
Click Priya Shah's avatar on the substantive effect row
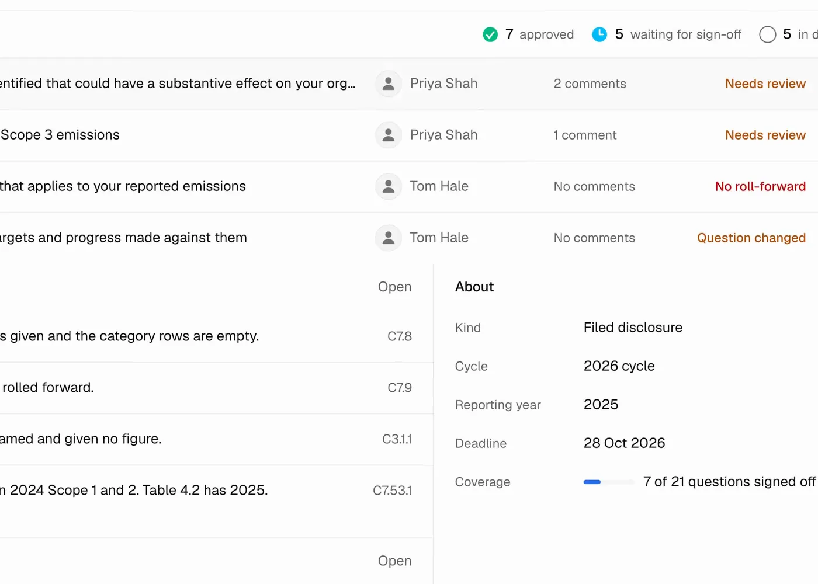(x=389, y=84)
